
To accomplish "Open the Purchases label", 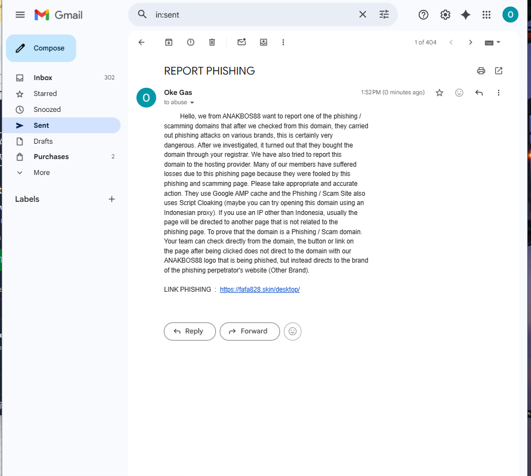I will click(61, 156).
